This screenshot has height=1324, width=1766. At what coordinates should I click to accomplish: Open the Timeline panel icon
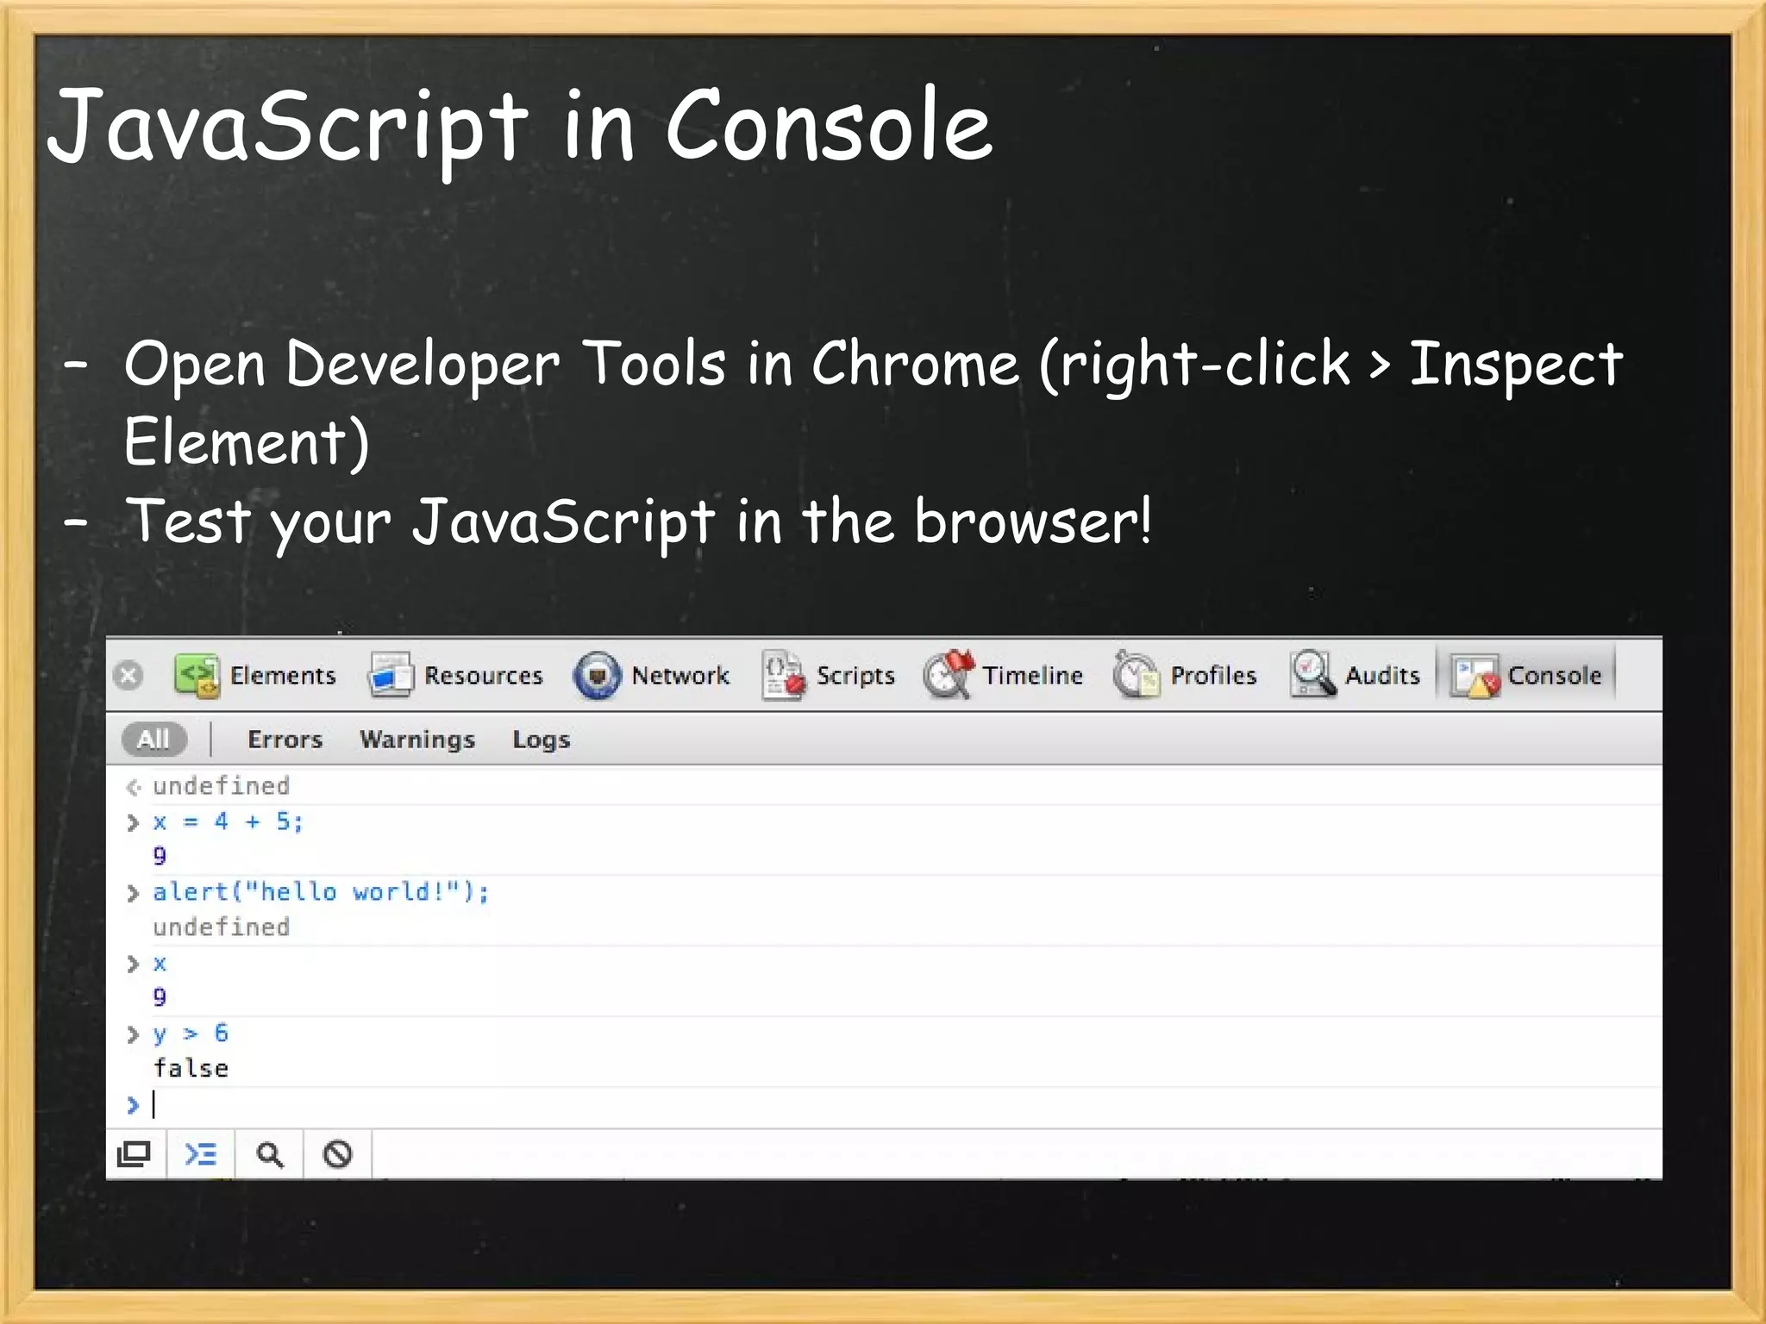949,675
